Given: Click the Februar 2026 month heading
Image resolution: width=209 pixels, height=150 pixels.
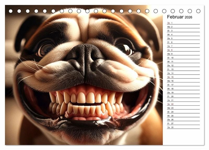Looking at the screenshot, I should coord(179,17).
